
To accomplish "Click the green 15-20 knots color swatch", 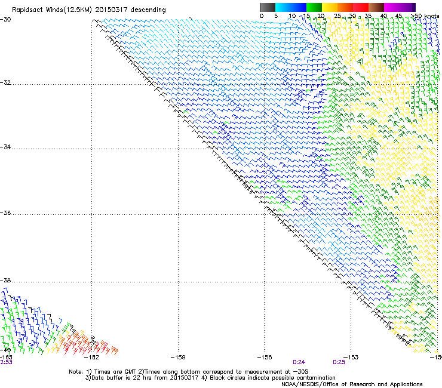I will 314,7.
